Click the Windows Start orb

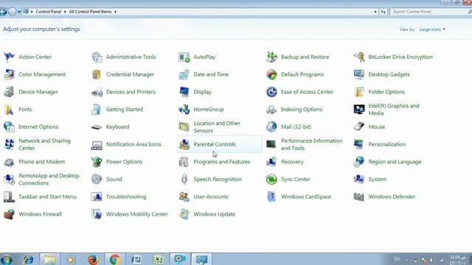pyautogui.click(x=7, y=259)
